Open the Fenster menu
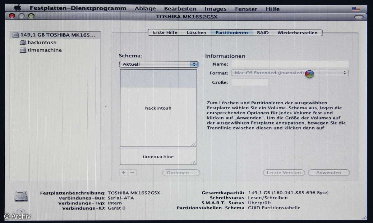Screen dimensions: 373x223 point(246,9)
